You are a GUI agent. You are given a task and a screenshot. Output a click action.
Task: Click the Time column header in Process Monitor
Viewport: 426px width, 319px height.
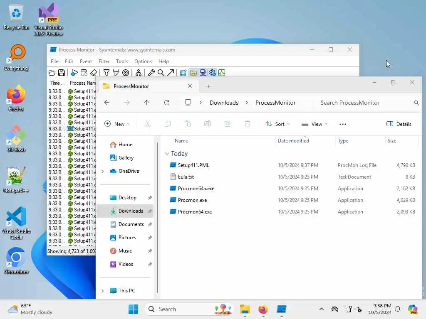[57, 83]
